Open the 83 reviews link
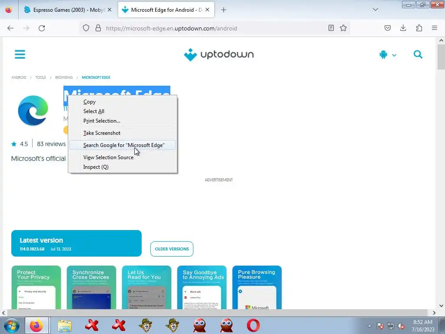 (x=51, y=144)
